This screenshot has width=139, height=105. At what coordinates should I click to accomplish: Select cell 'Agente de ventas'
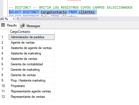[x=32, y=43]
